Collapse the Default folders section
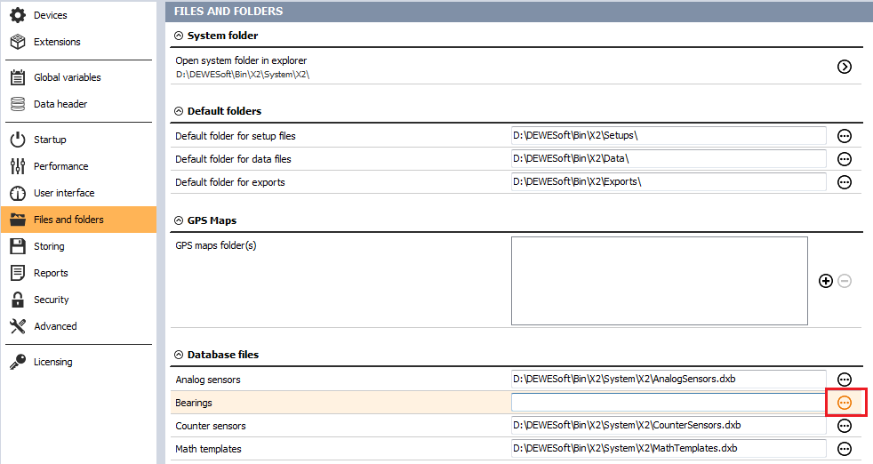This screenshot has width=873, height=464. click(x=179, y=111)
